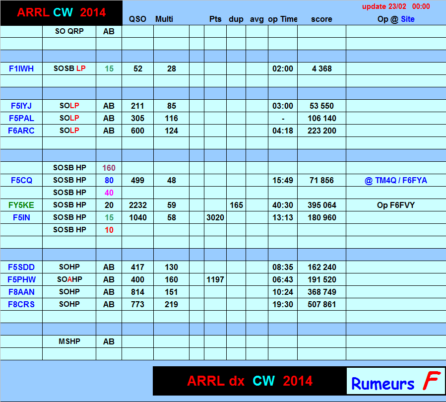
Task: Click the '@ TM4Q / F6FYA' site link
Action: coord(396,180)
